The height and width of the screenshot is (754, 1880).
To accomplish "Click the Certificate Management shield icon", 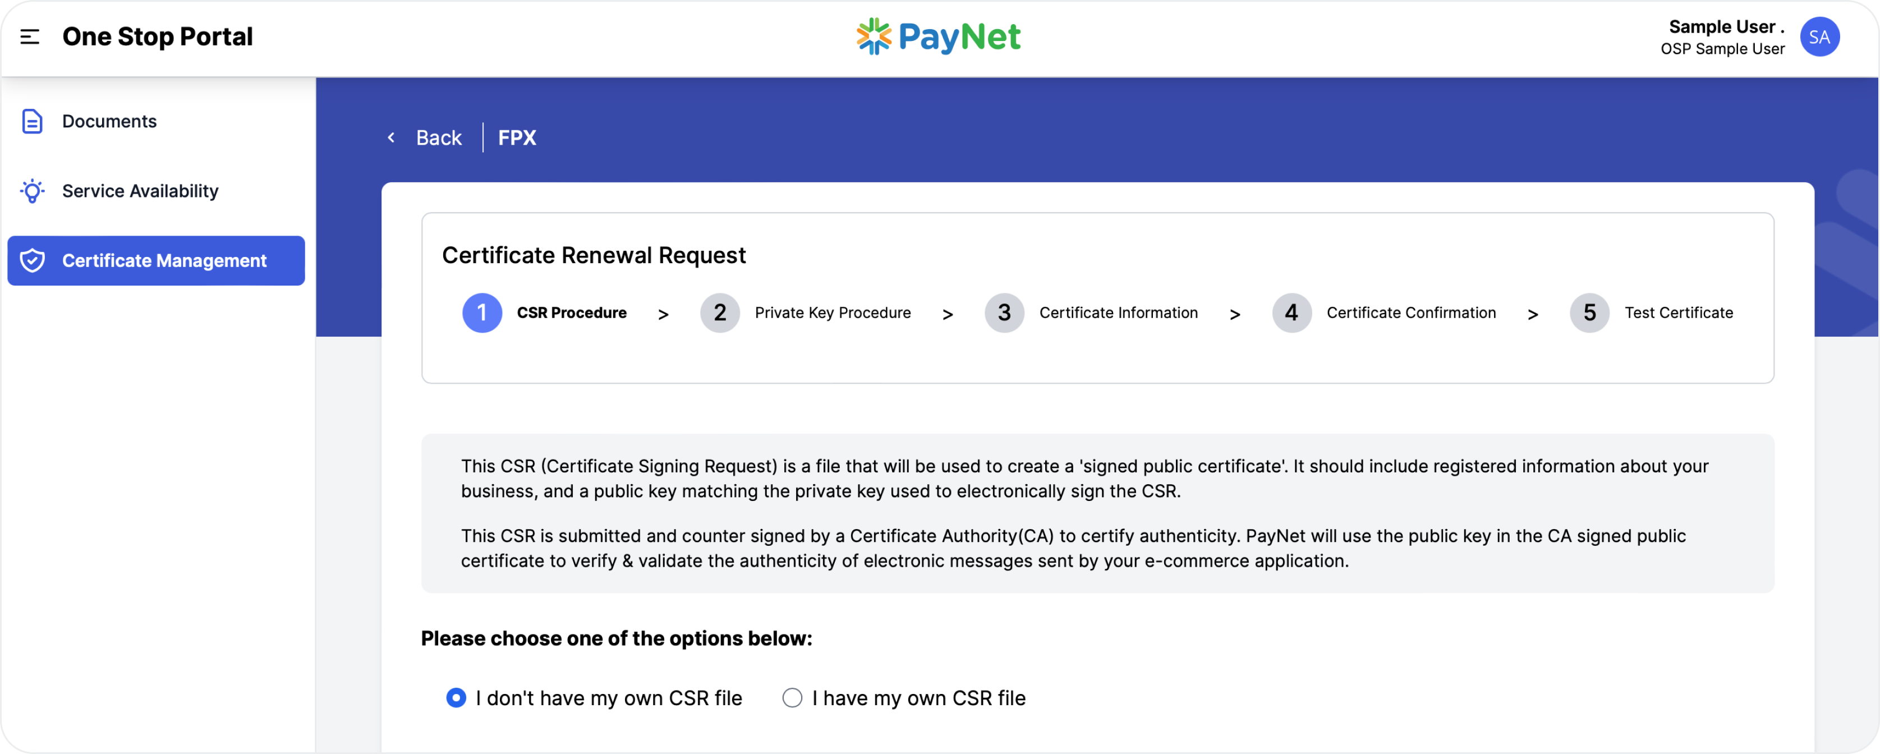I will pyautogui.click(x=32, y=260).
